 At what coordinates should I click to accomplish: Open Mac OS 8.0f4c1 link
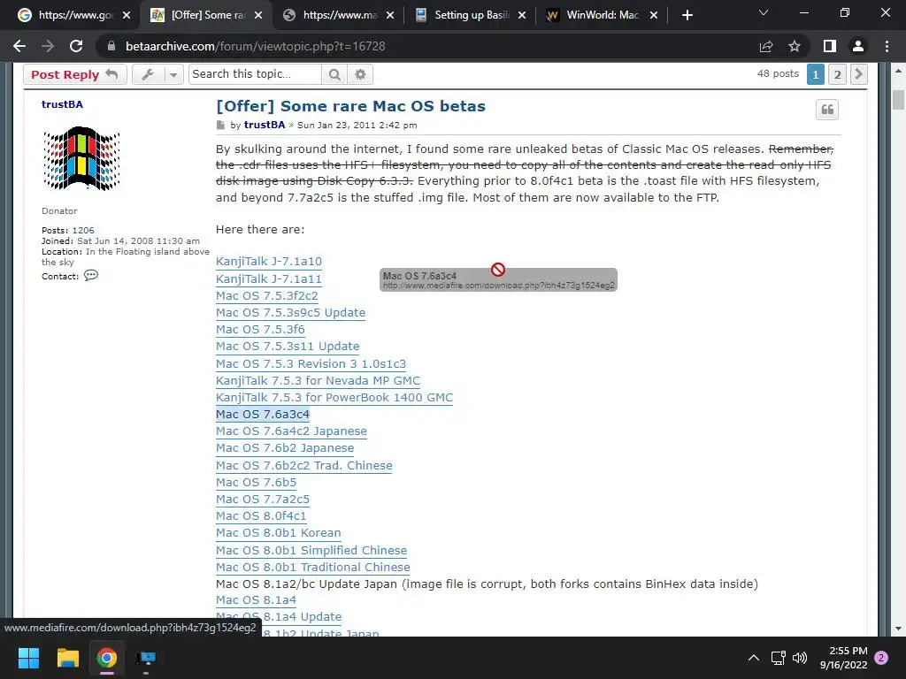(261, 515)
